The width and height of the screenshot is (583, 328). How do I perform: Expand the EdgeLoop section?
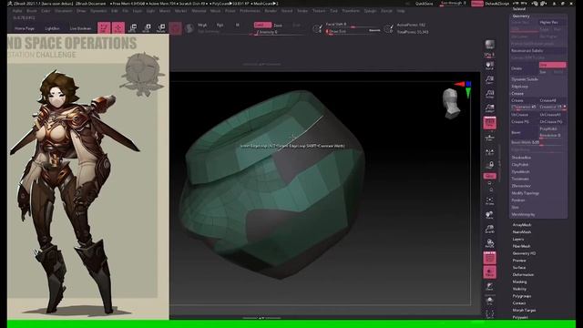click(x=520, y=87)
